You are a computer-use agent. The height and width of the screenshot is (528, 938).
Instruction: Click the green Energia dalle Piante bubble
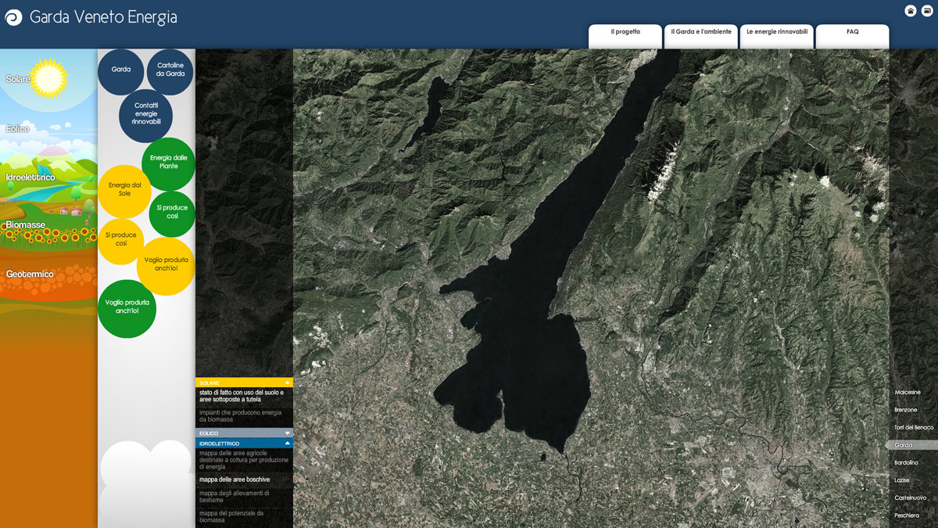point(169,163)
